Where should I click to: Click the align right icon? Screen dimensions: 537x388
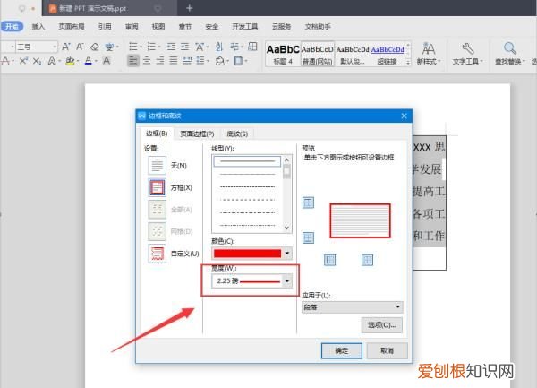coord(160,61)
